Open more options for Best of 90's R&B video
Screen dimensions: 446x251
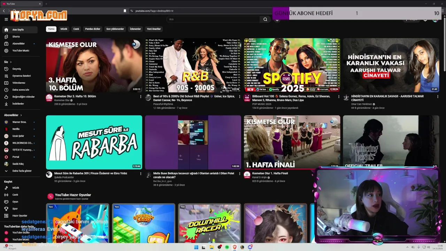tap(240, 97)
